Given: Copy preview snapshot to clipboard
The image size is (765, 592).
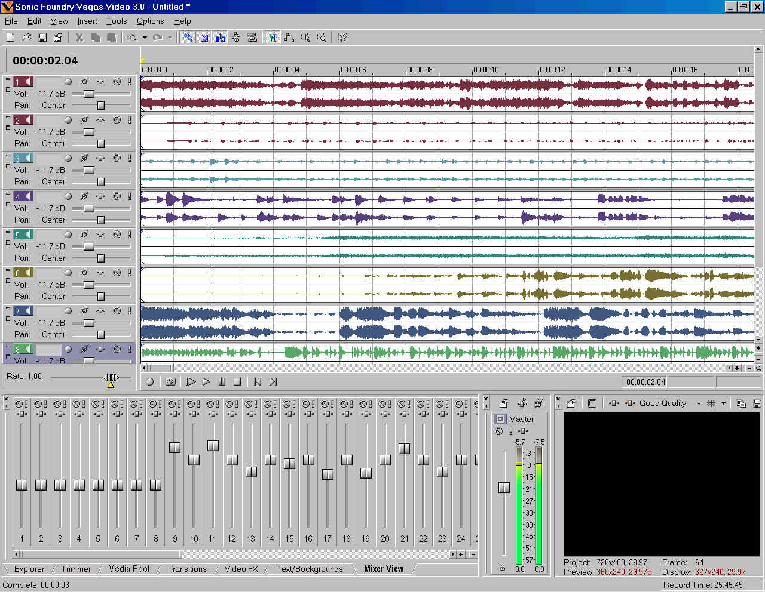Looking at the screenshot, I should coord(742,403).
